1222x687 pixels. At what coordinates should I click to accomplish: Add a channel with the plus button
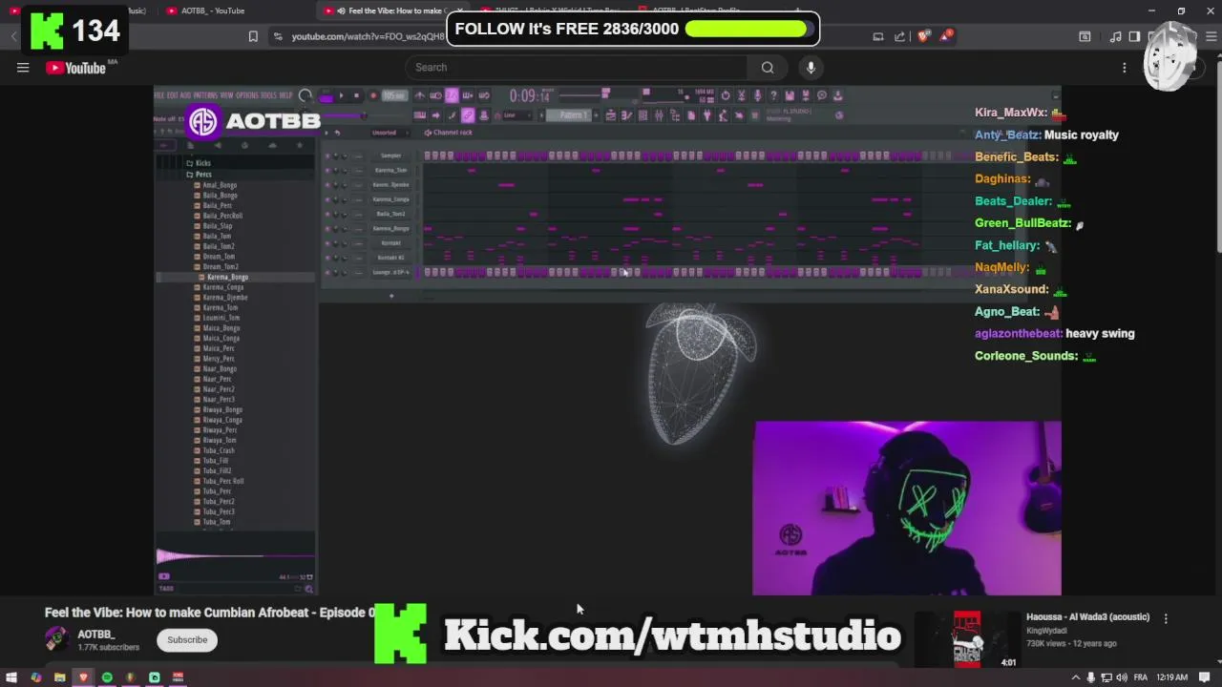390,296
